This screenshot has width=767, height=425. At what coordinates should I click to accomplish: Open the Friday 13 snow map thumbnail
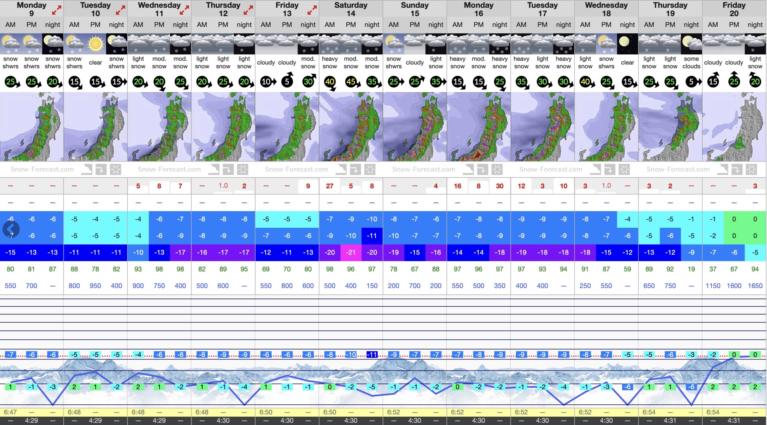[287, 126]
